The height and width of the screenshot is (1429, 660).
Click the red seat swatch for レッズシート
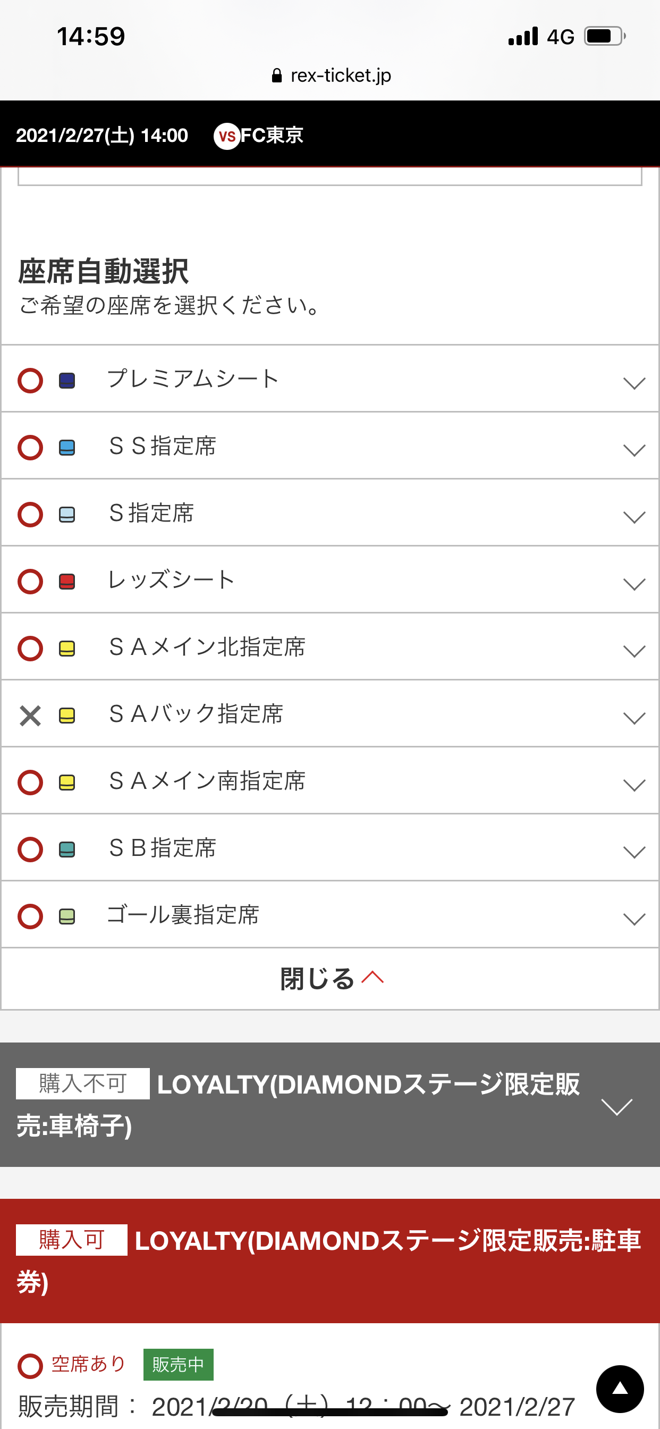67,582
